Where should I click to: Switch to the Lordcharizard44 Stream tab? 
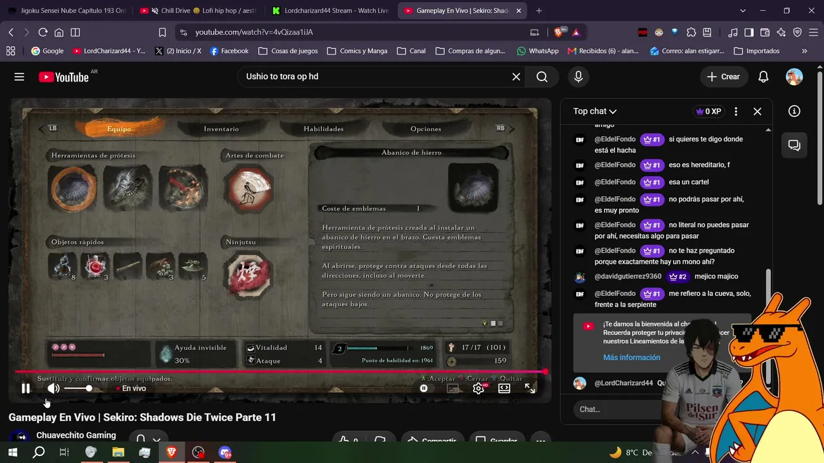pos(330,10)
